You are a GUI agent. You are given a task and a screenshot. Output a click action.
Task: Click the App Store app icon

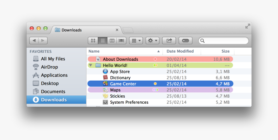coord(105,72)
